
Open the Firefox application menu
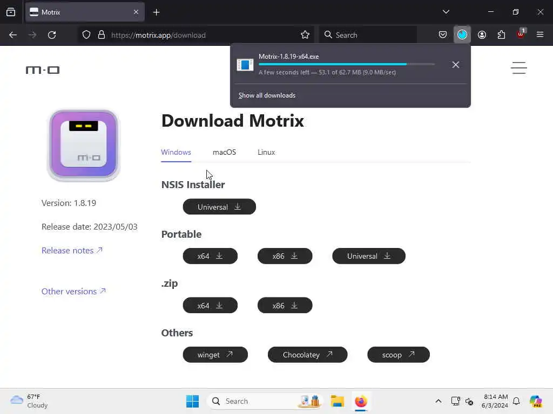540,35
